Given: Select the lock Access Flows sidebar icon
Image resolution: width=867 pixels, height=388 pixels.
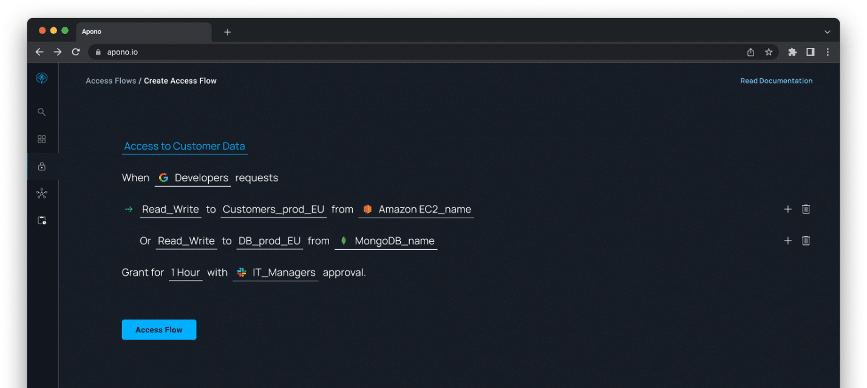Looking at the screenshot, I should [42, 166].
